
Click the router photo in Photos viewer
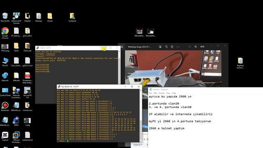click(x=173, y=69)
